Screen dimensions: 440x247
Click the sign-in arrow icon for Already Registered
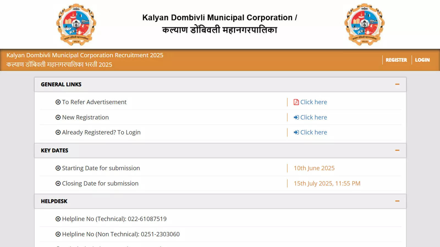(x=296, y=132)
